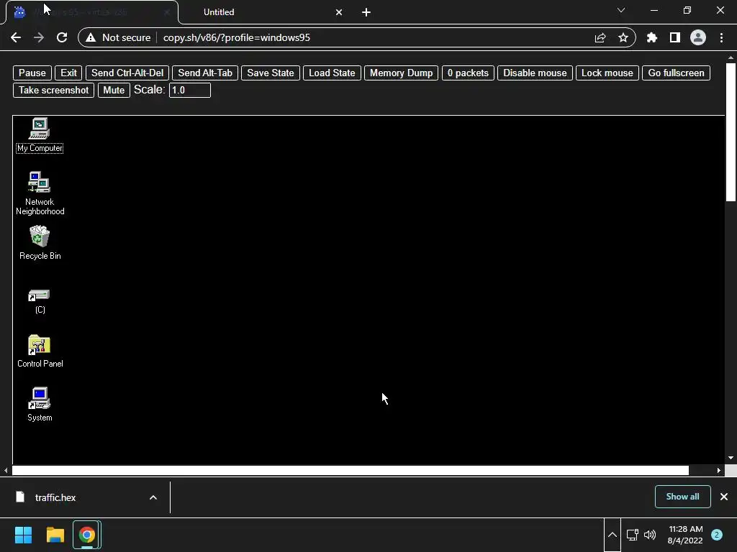Switch to the Untitled tab
Image resolution: width=737 pixels, height=552 pixels.
pos(266,12)
